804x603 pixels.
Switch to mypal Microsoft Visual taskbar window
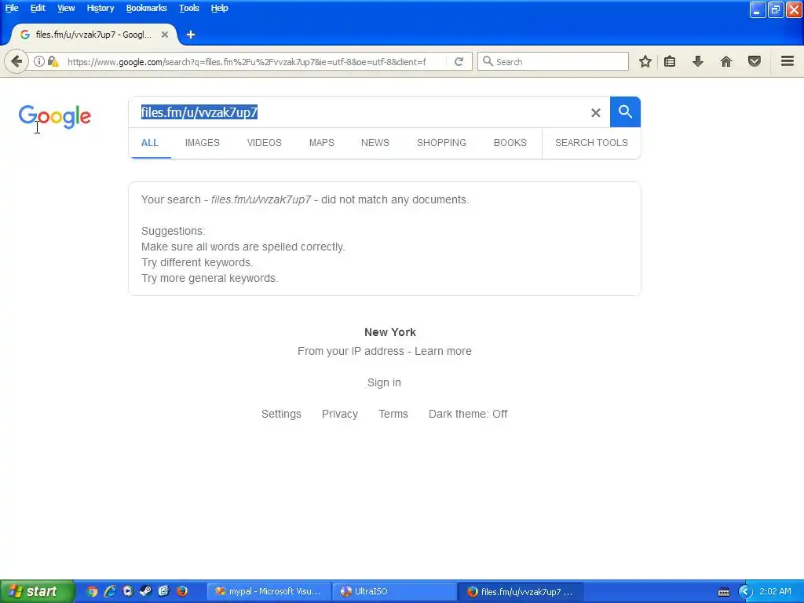[269, 591]
